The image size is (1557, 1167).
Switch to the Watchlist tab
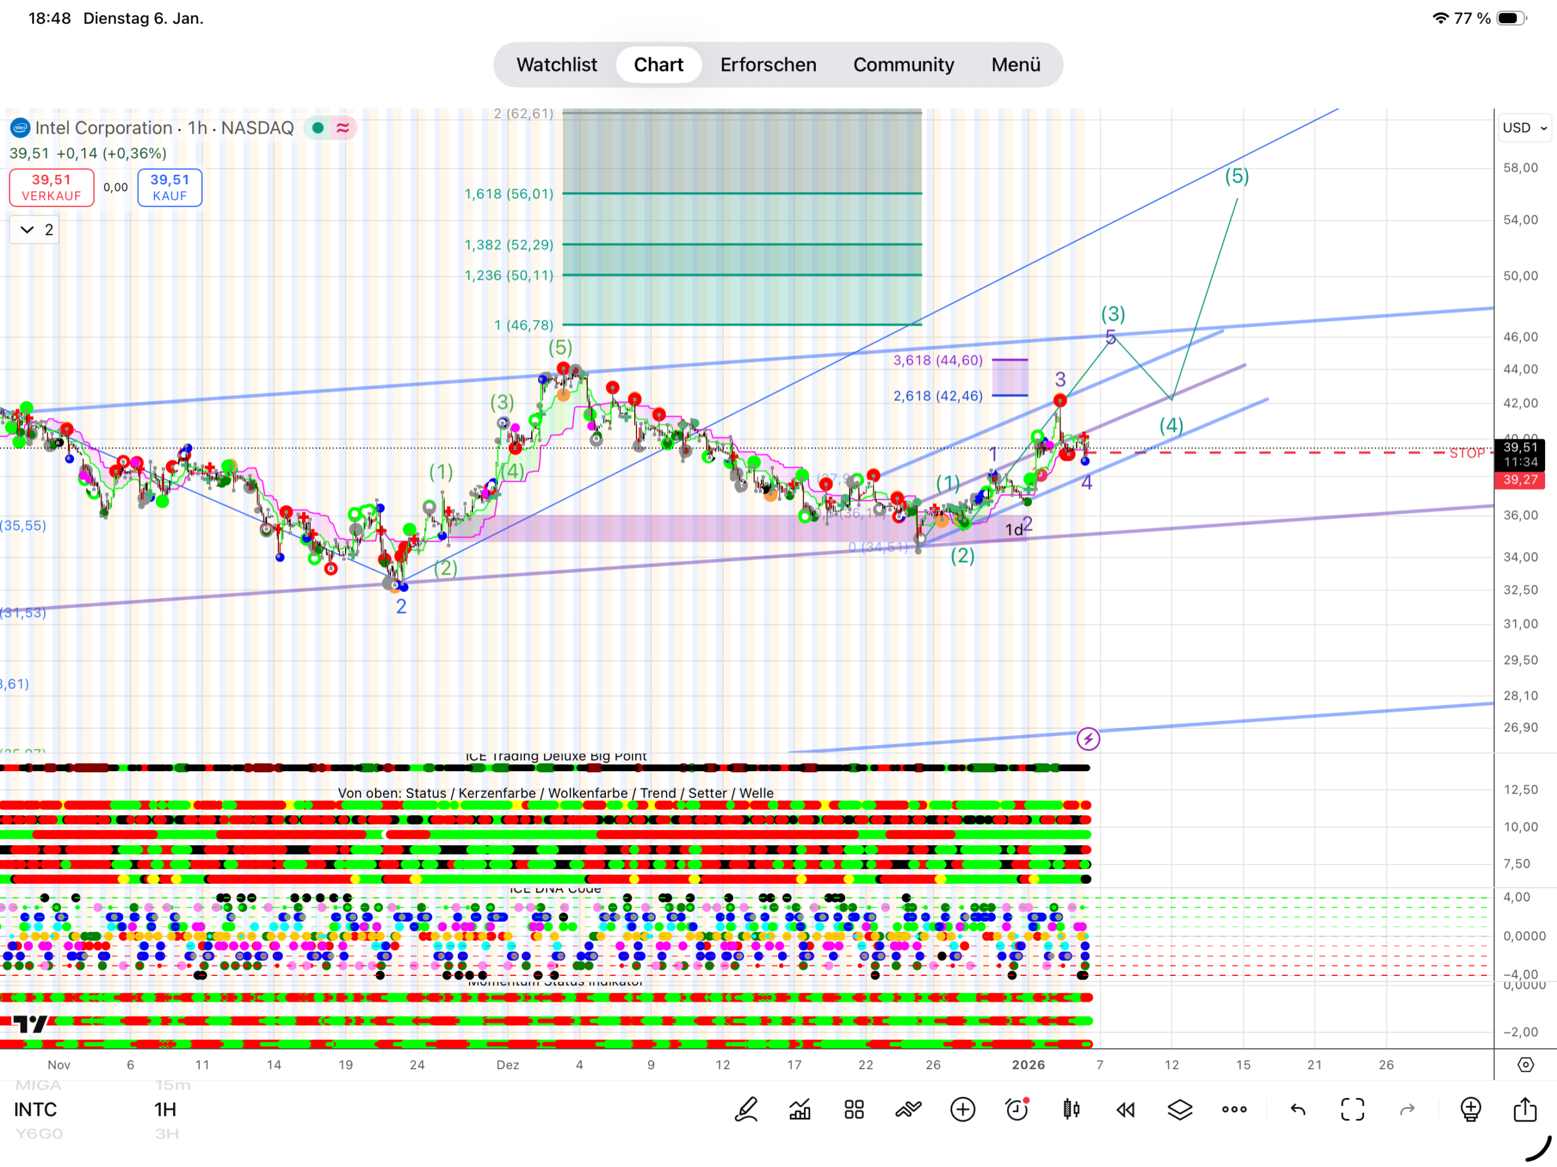coord(556,65)
